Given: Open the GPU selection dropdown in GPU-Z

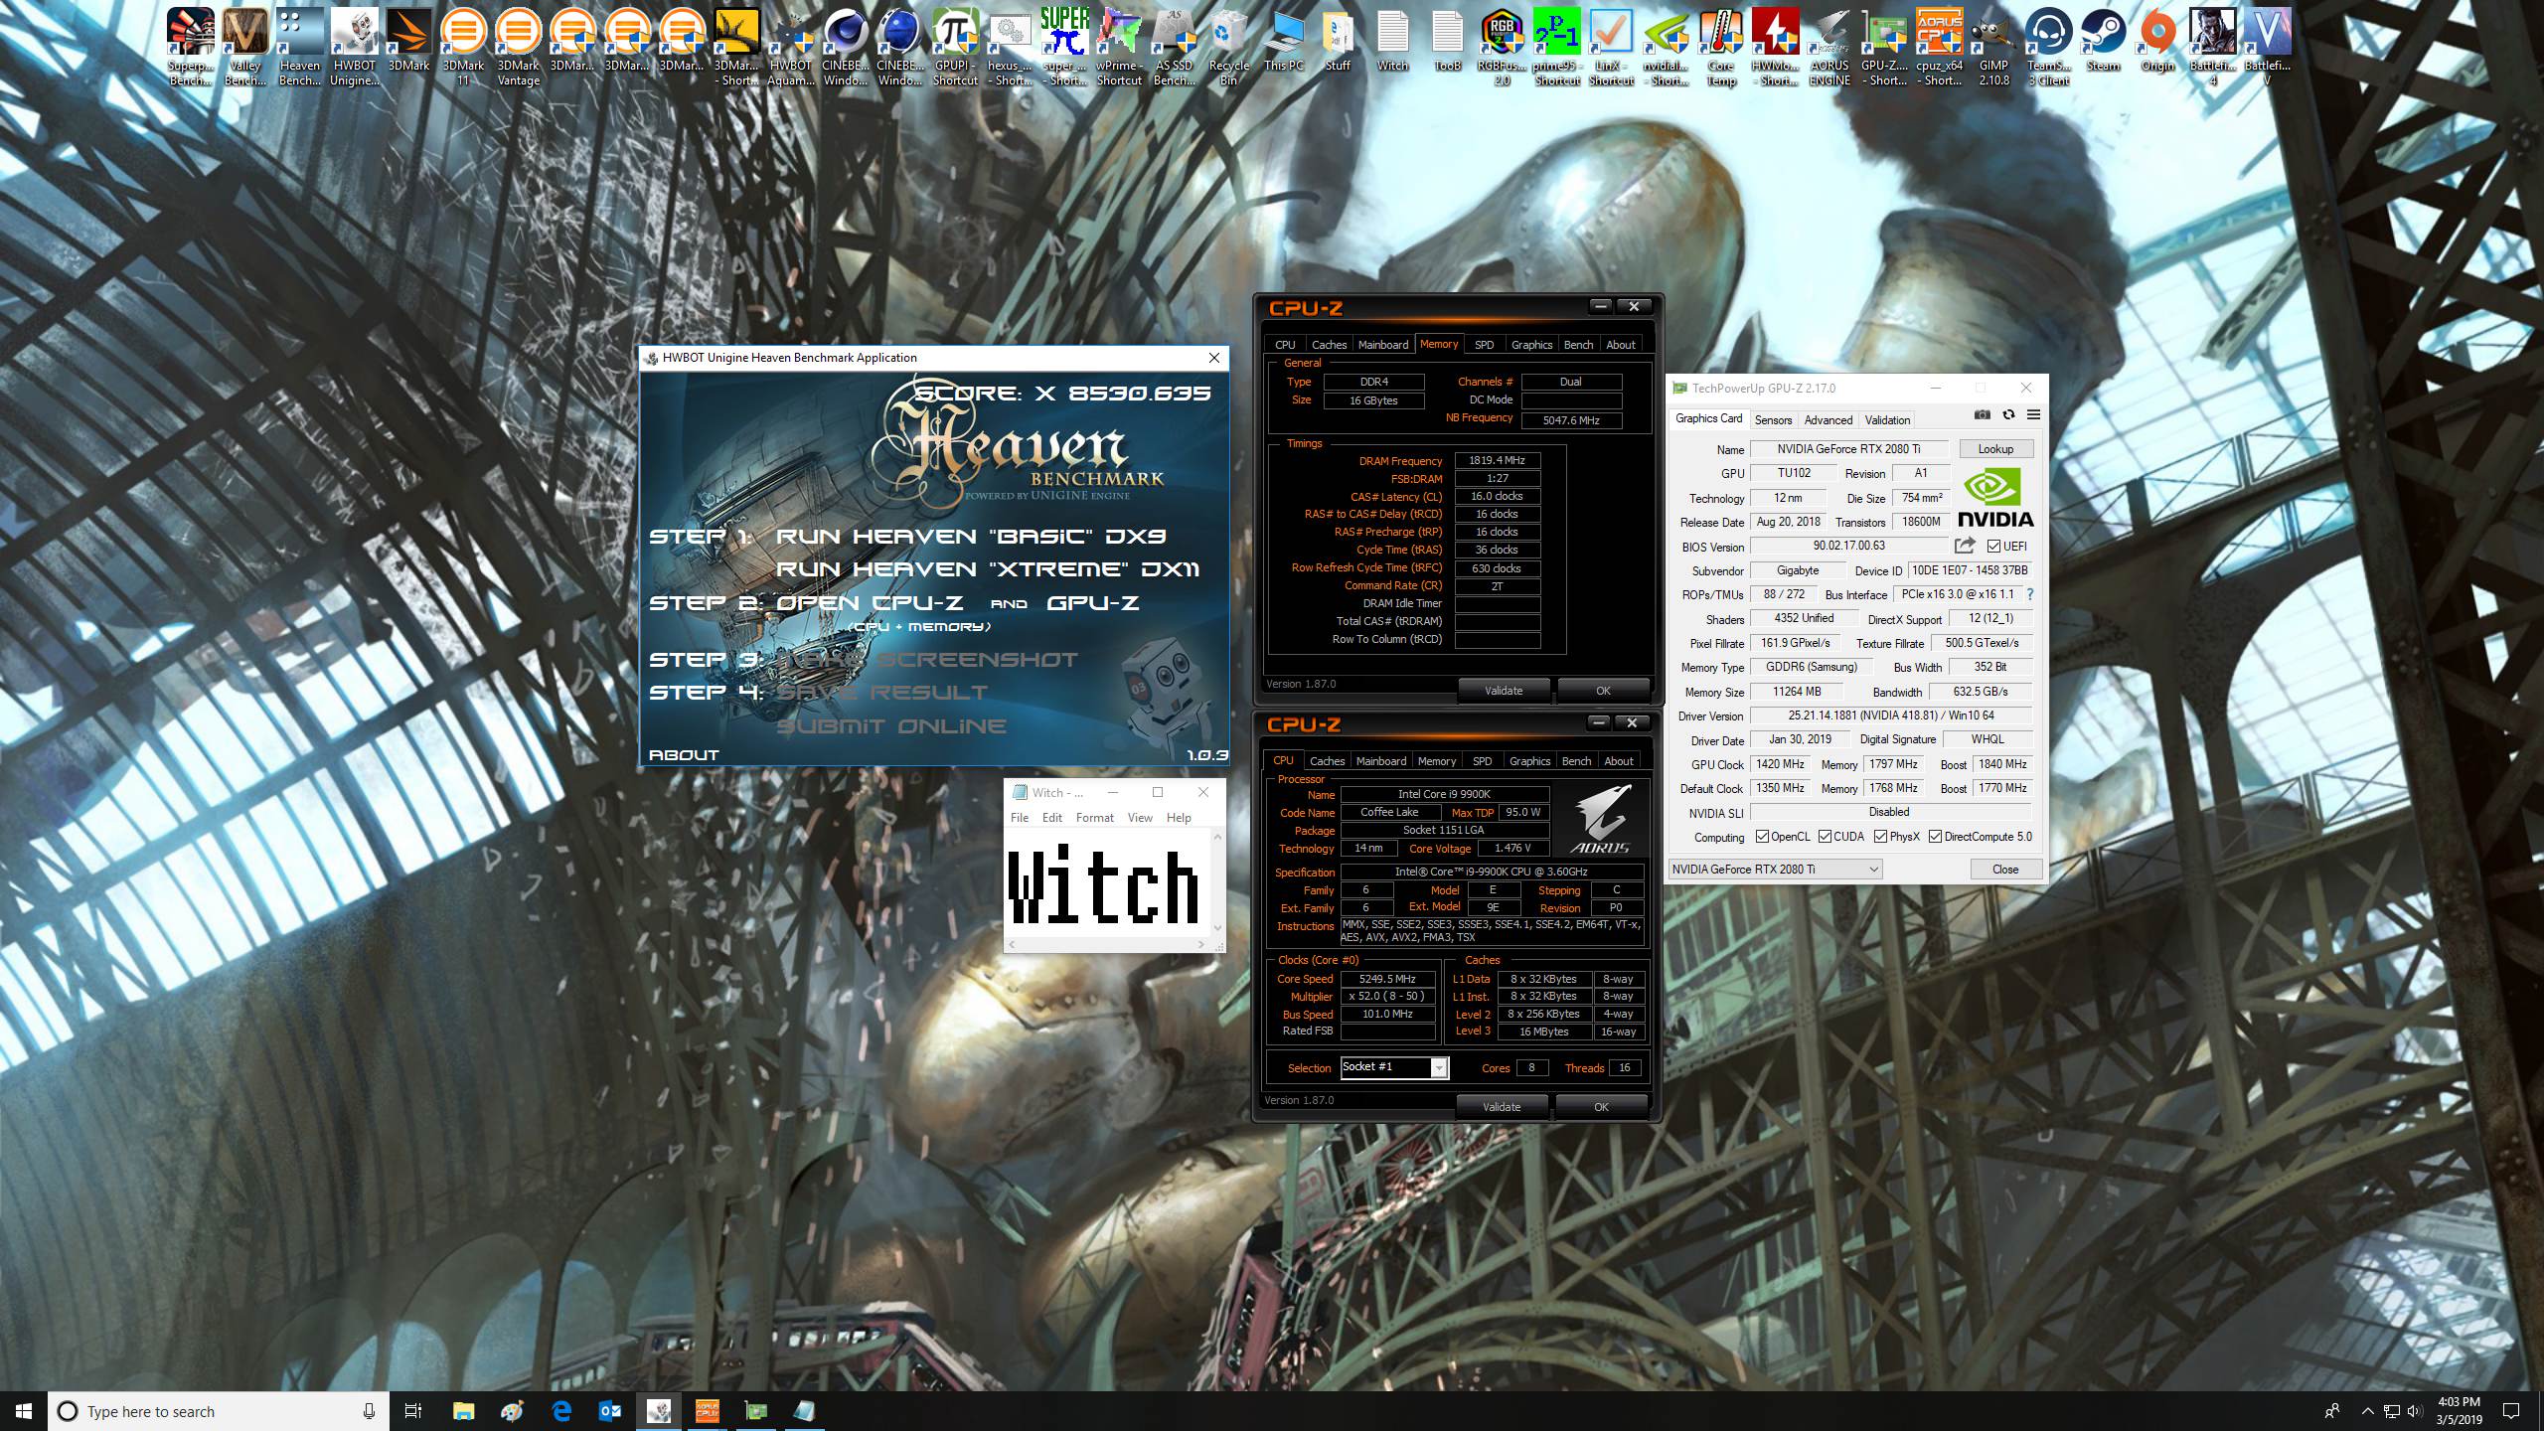Looking at the screenshot, I should (x=1775, y=870).
